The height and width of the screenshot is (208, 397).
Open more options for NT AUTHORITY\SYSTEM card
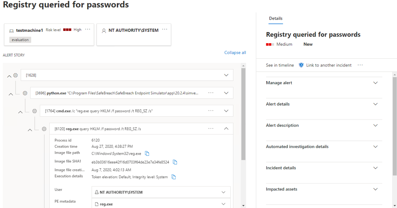(x=165, y=30)
